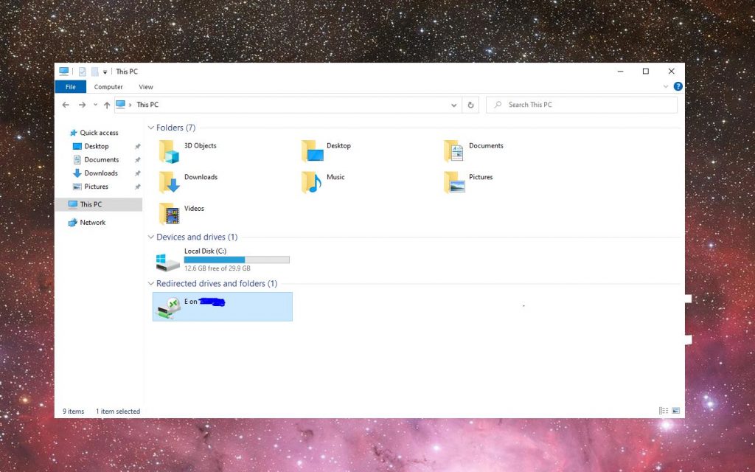The height and width of the screenshot is (472, 755).
Task: Open the View ribbon tab
Action: tap(146, 87)
